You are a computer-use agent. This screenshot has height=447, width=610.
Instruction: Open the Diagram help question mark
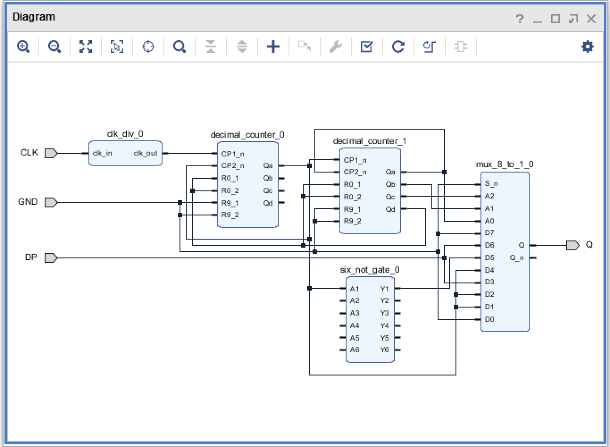coord(520,19)
